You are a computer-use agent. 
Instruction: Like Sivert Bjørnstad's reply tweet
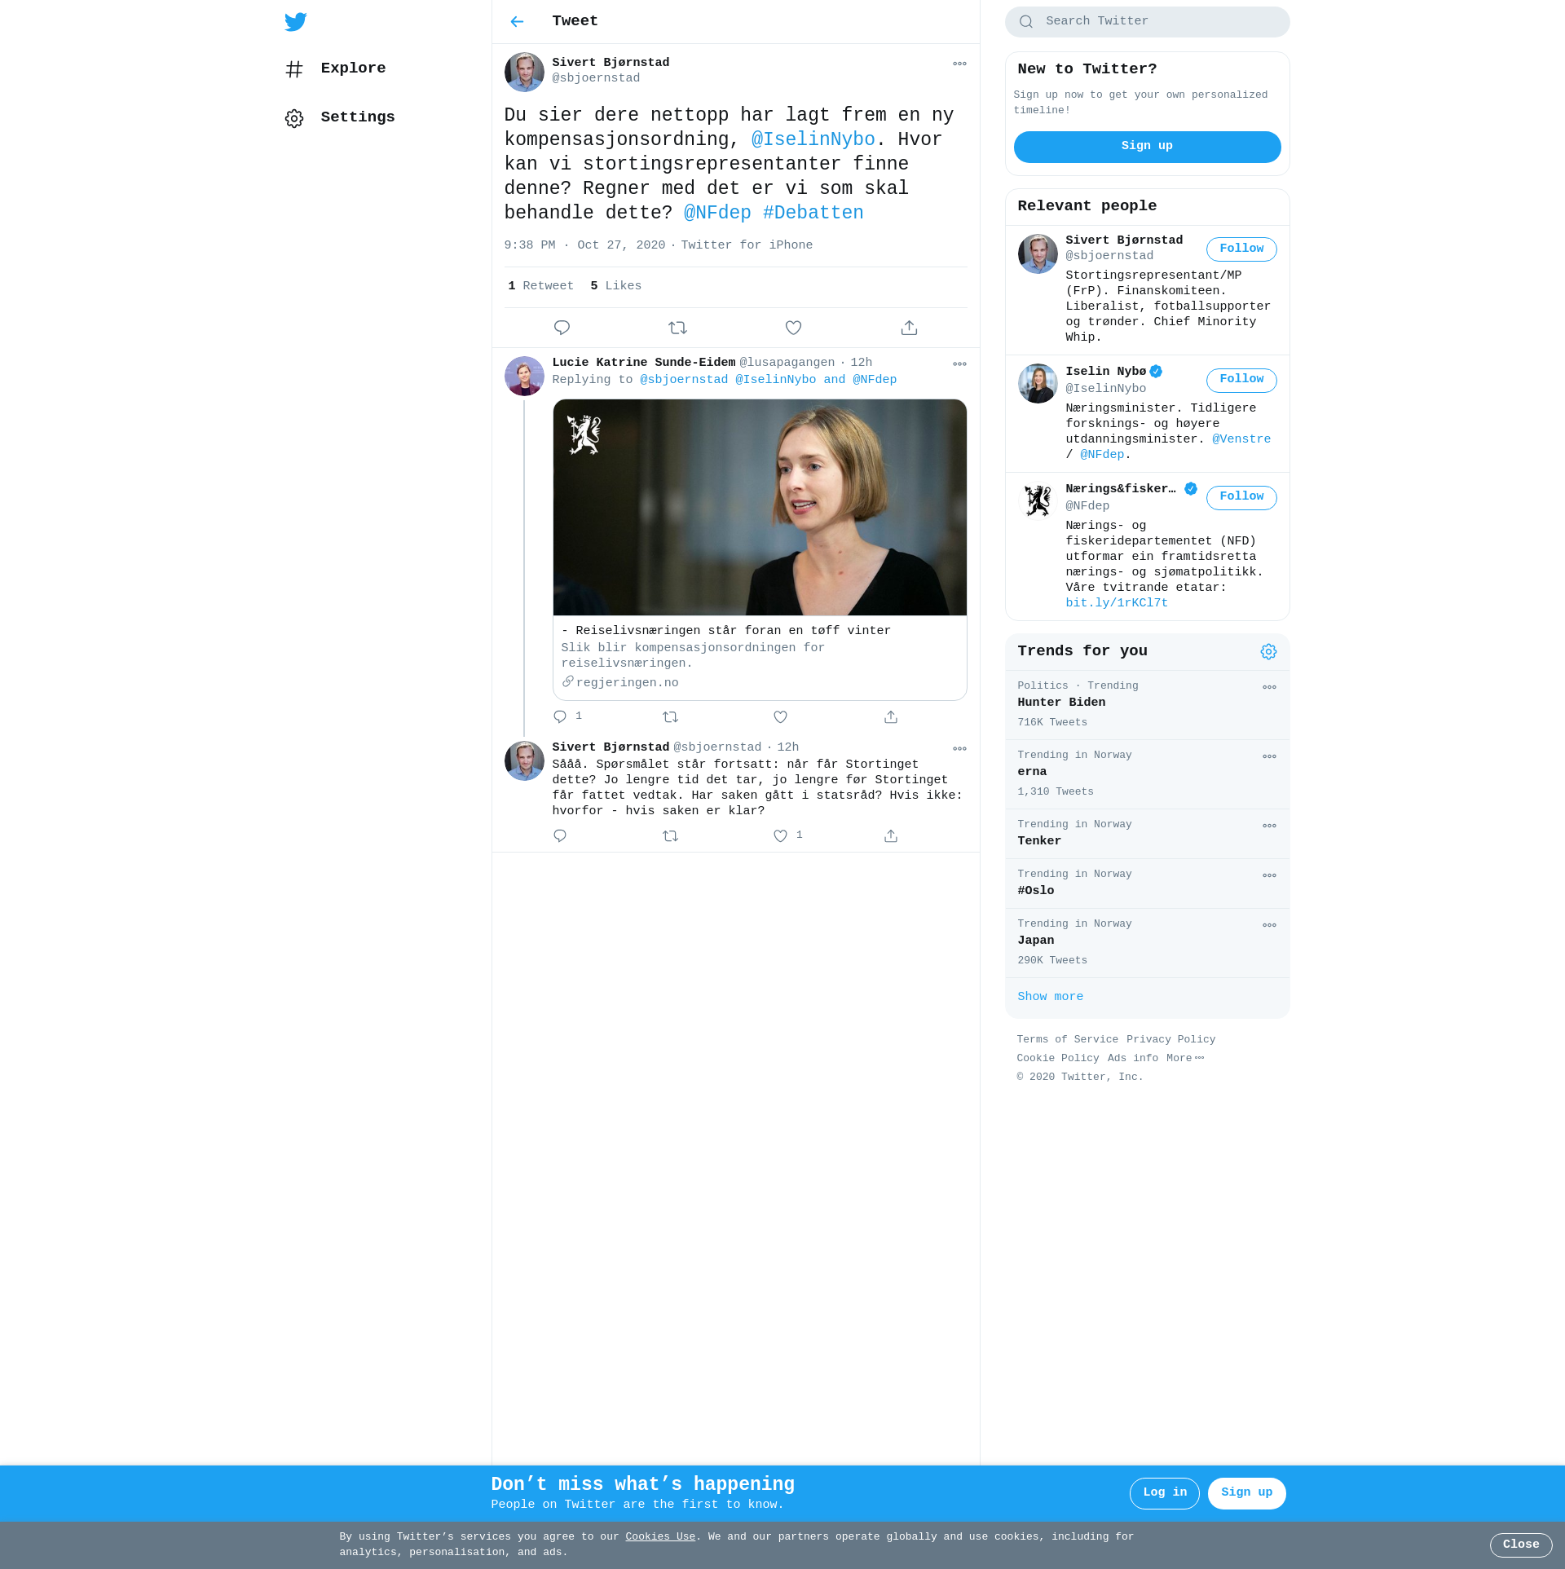(x=780, y=835)
